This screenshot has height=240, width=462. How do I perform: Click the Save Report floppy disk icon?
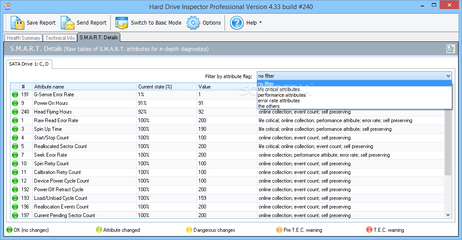(x=17, y=23)
